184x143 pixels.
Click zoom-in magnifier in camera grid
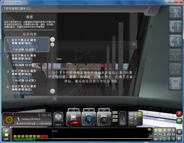point(169,139)
